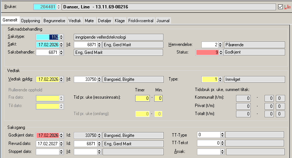Click the Stoppet dato spinner arrows

click(61, 151)
